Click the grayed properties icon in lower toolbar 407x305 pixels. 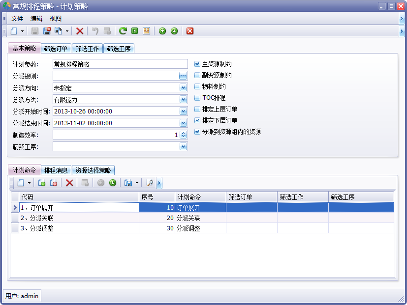coord(85,183)
